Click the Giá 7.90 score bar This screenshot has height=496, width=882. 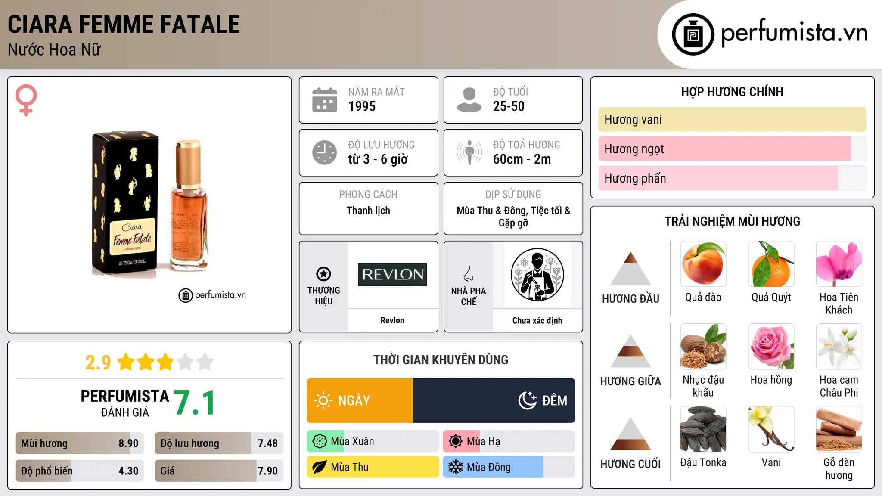tap(219, 471)
